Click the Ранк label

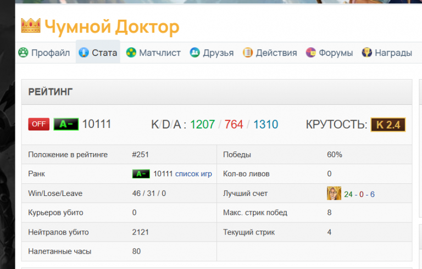(x=36, y=174)
